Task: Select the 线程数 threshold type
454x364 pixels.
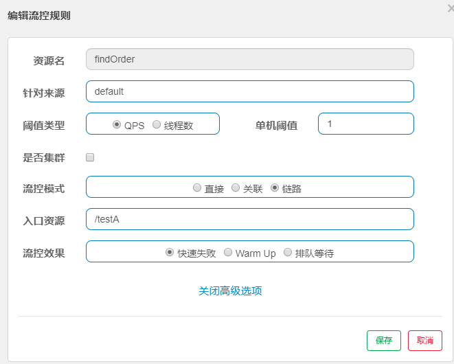Action: (157, 125)
